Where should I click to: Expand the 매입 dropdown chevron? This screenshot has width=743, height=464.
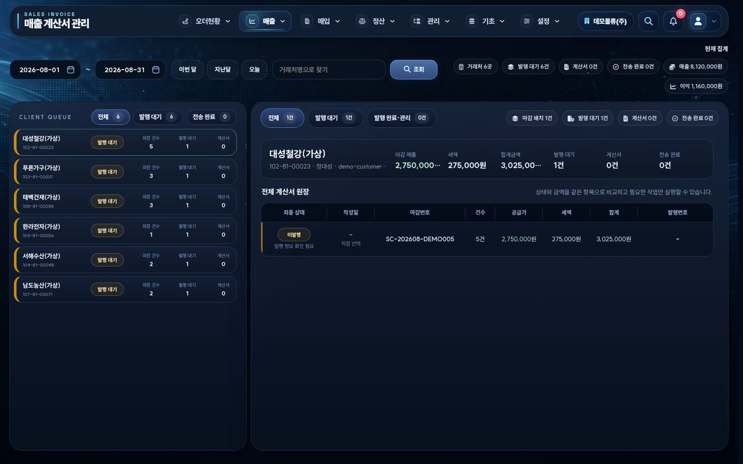(x=337, y=21)
